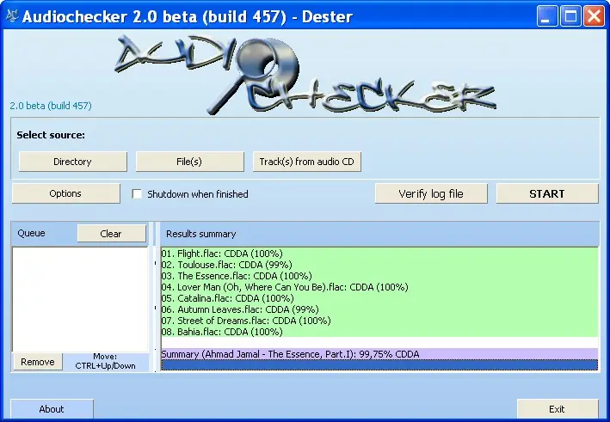Select result row 04. Lover Man
Screen dimensions: 610x422
coord(379,287)
